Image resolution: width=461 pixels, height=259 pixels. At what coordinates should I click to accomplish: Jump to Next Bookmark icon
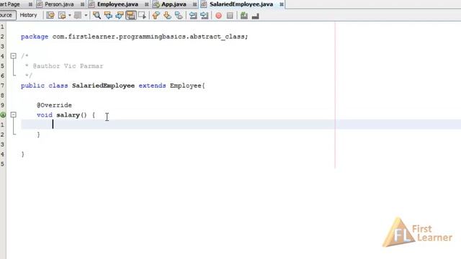[x=167, y=15]
